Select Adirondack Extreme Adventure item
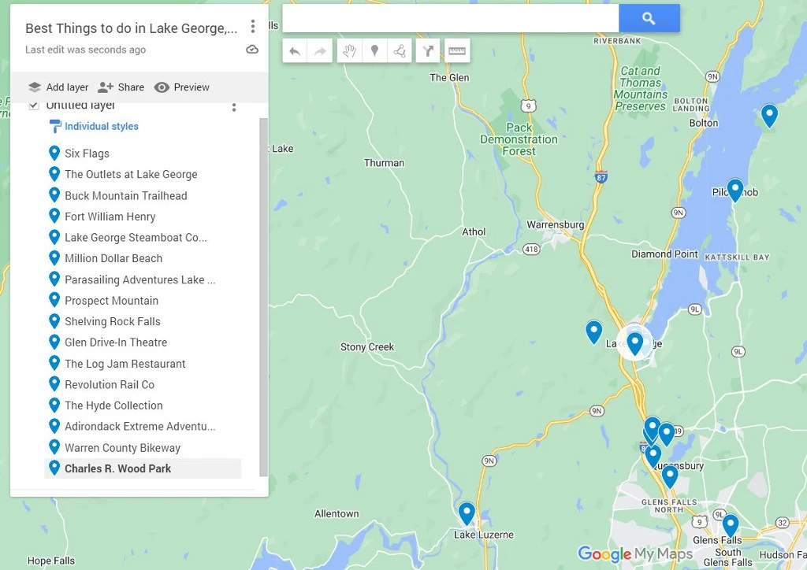The image size is (807, 570). pyautogui.click(x=143, y=427)
